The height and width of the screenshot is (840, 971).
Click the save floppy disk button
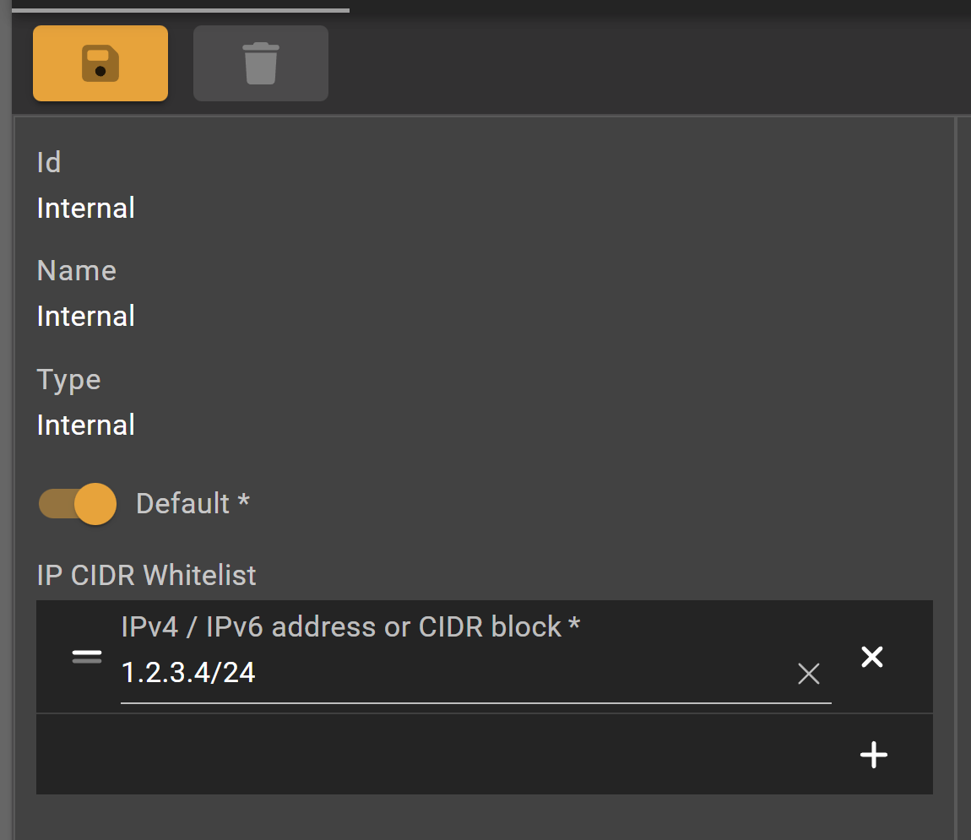click(100, 64)
